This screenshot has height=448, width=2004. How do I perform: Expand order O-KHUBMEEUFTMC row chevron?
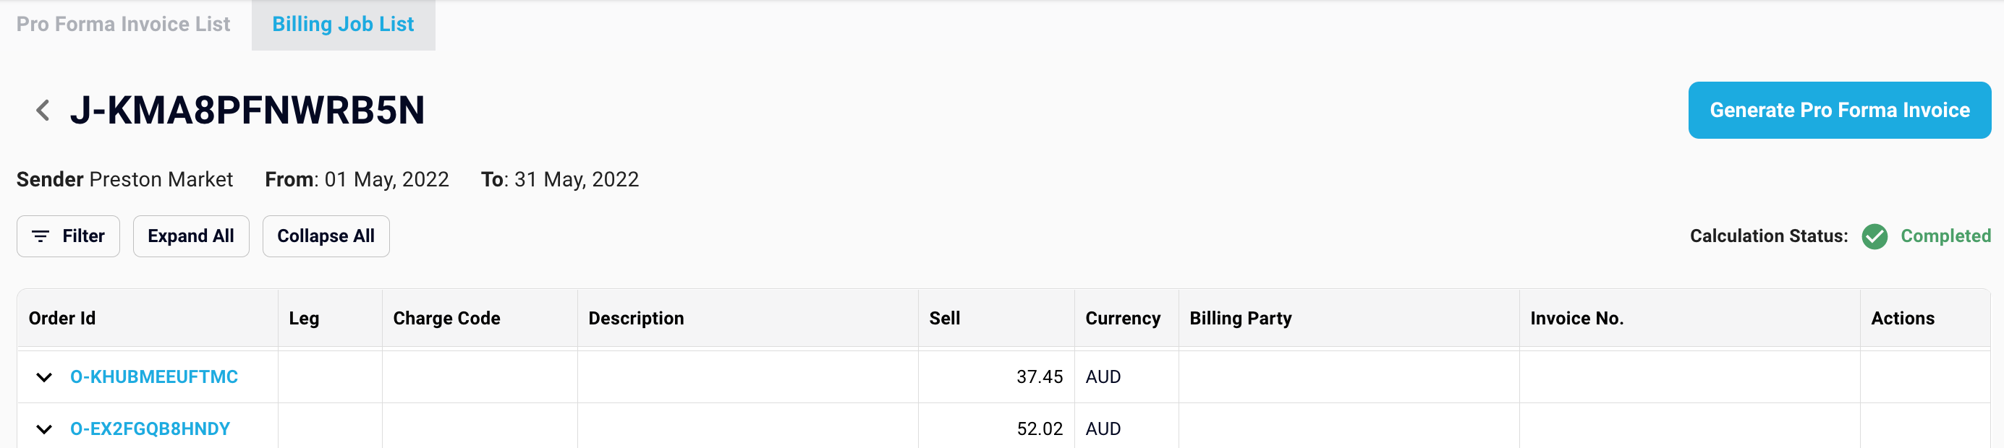click(x=44, y=377)
